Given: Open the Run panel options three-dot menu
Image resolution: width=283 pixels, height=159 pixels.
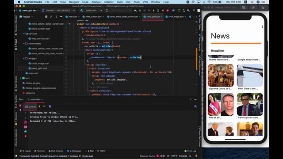Looking at the screenshot, I should pyautogui.click(x=191, y=99).
